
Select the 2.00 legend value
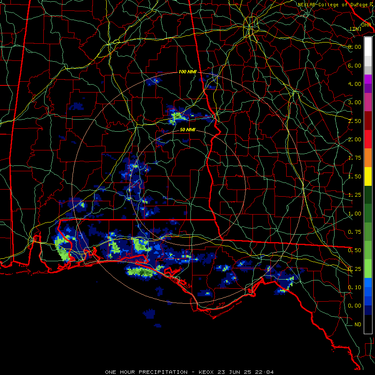point(355,140)
